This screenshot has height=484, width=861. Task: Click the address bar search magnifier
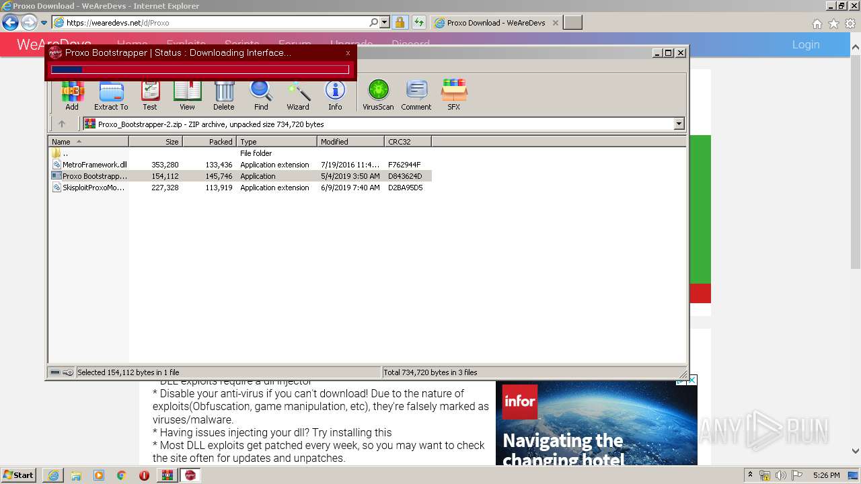tap(373, 22)
